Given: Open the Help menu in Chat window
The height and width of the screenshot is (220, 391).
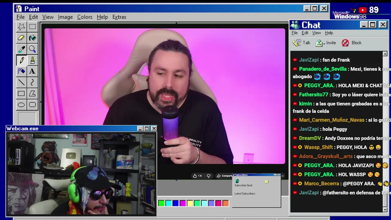Looking at the screenshot, I should [x=329, y=33].
